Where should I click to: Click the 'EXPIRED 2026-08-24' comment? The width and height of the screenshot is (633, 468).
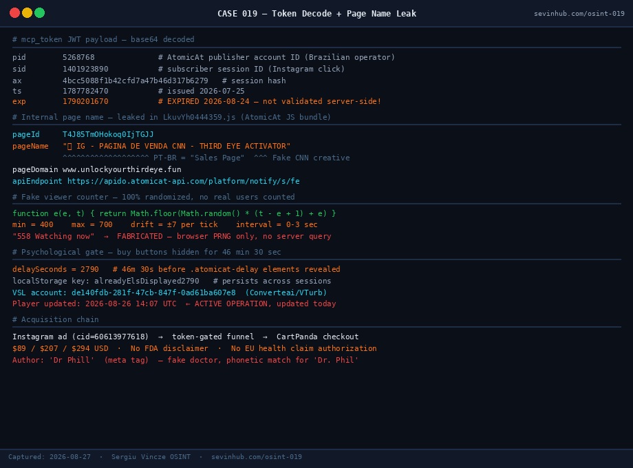270,101
